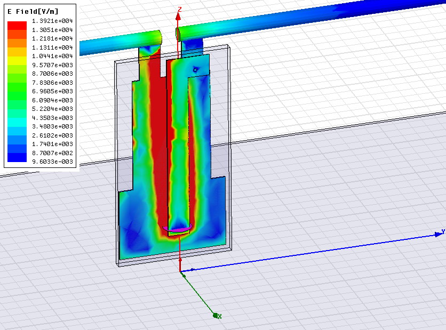Screen dimensions: 446x330
Task: Click the wide red high-field band on the plate
Action: pyautogui.click(x=155, y=133)
